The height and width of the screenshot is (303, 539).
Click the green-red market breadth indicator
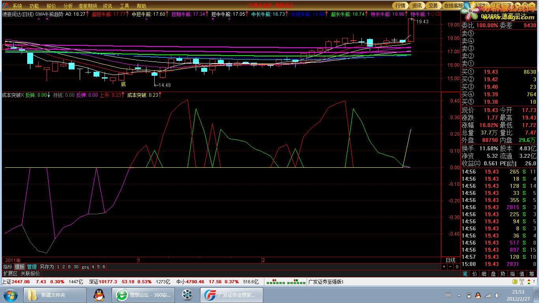tap(286, 282)
